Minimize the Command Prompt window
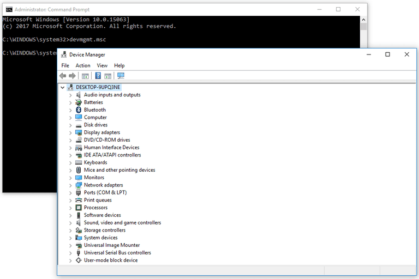The width and height of the screenshot is (419, 279). (319, 9)
